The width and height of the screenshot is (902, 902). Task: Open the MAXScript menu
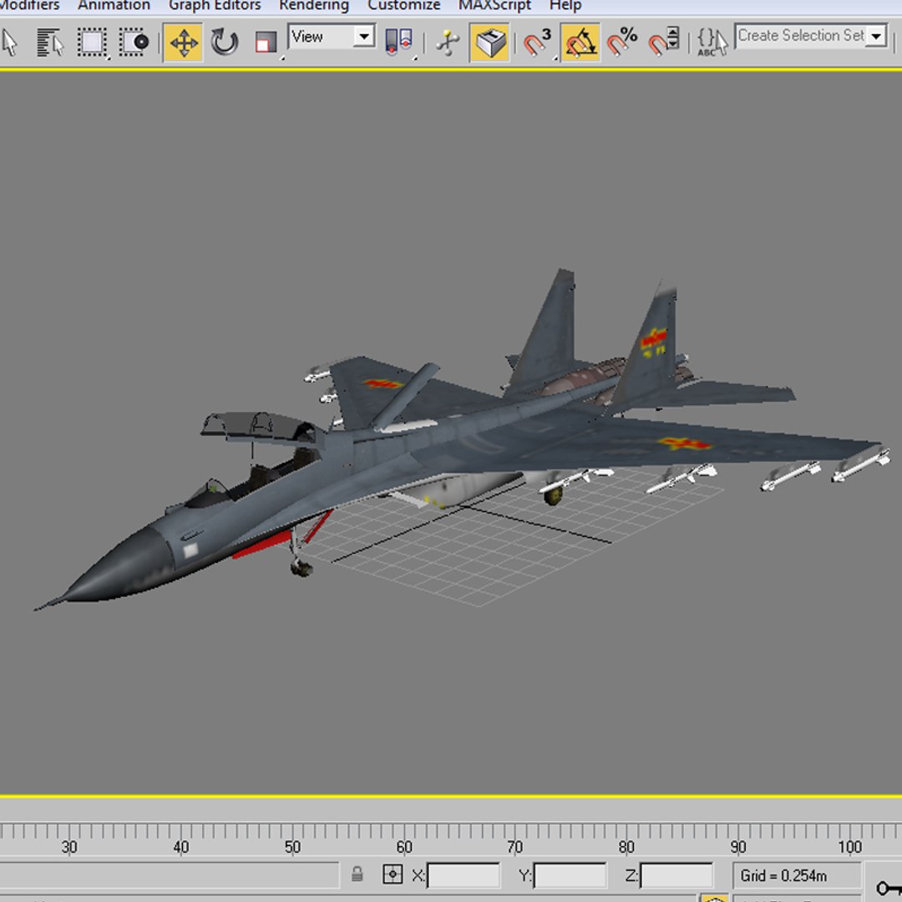point(494,6)
